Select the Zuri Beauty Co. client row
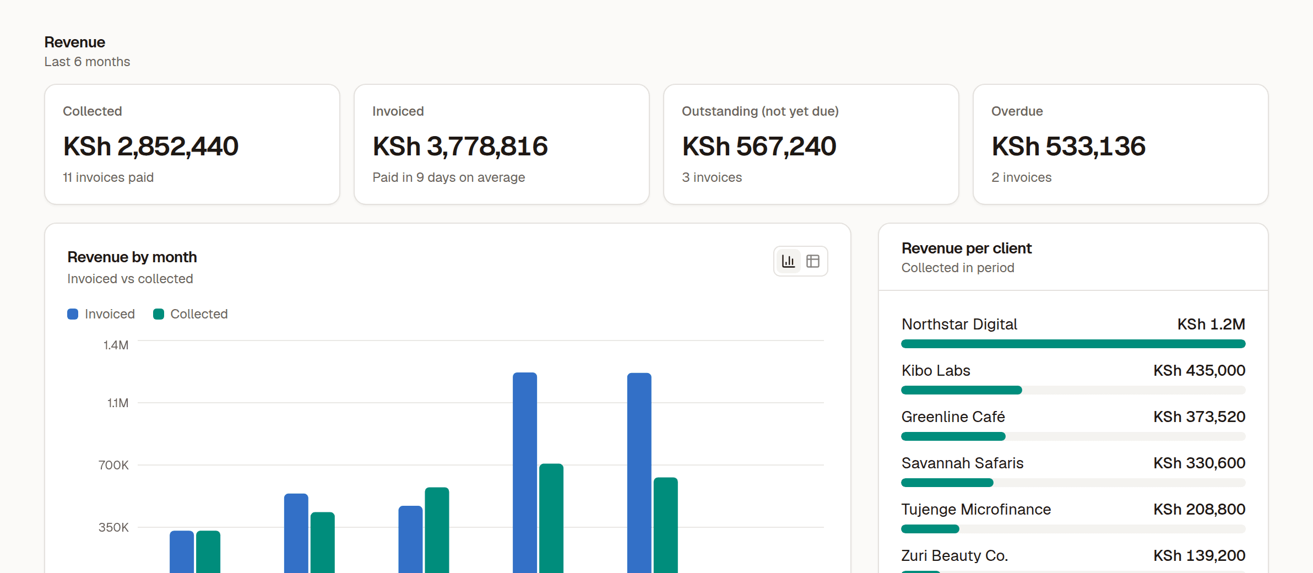Viewport: 1313px width, 573px height. 1073,560
